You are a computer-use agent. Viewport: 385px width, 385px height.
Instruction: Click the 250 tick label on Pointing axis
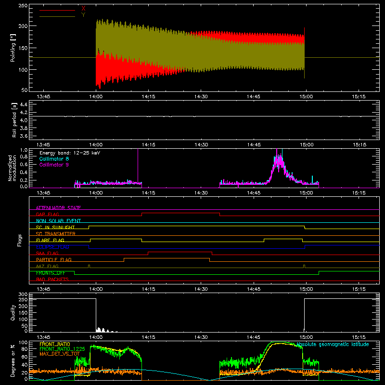[23, 6]
